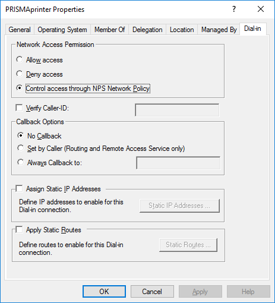The height and width of the screenshot is (303, 275).
Task: Switch to the General tab
Action: tap(20, 30)
